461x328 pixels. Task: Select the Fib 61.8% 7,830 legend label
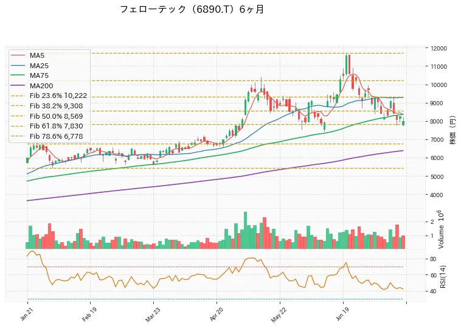(56, 126)
